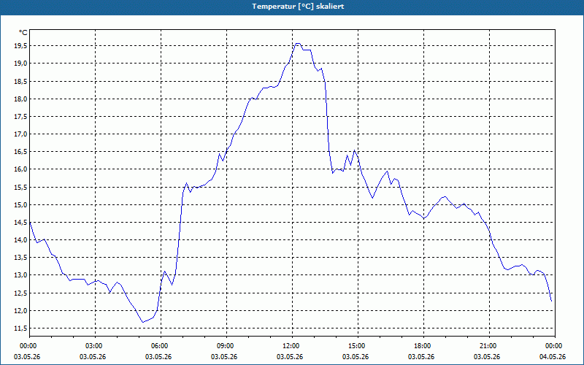Click the 18,0 y-axis value
Screen dimensions: 584x365
click(x=21, y=99)
